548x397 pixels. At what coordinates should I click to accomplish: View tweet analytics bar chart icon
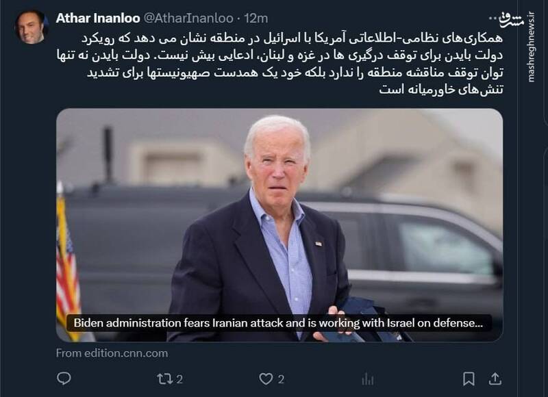(x=367, y=379)
